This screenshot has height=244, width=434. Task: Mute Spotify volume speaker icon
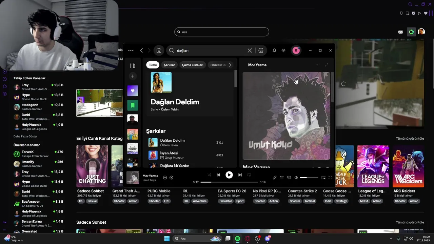click(296, 178)
